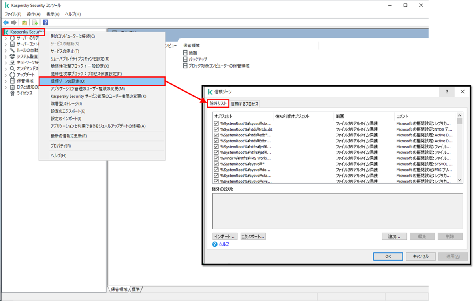Click the サーバーコント node icon

(x=12, y=44)
